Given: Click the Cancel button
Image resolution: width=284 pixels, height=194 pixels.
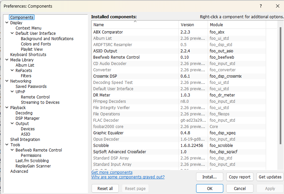Looking at the screenshot, I should (240, 188).
